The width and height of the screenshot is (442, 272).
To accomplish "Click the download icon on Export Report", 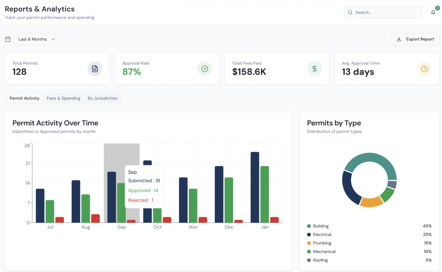I will point(399,39).
